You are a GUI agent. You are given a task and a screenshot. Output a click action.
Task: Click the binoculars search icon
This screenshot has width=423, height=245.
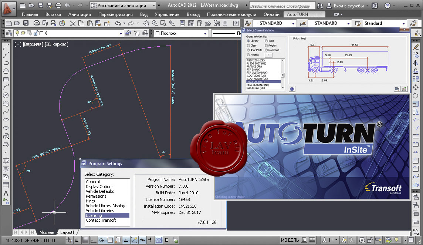click(x=320, y=6)
